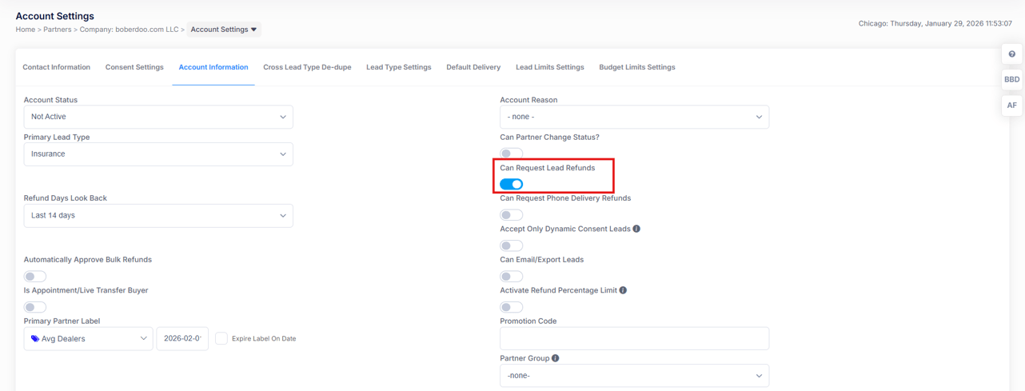
Task: Go to Home via breadcrumb link
Action: click(25, 30)
